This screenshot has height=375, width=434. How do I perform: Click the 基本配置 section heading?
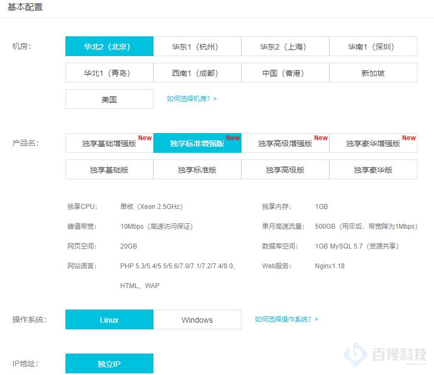tap(25, 7)
